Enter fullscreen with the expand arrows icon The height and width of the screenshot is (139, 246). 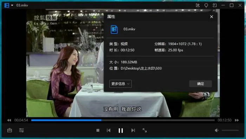click(x=145, y=130)
